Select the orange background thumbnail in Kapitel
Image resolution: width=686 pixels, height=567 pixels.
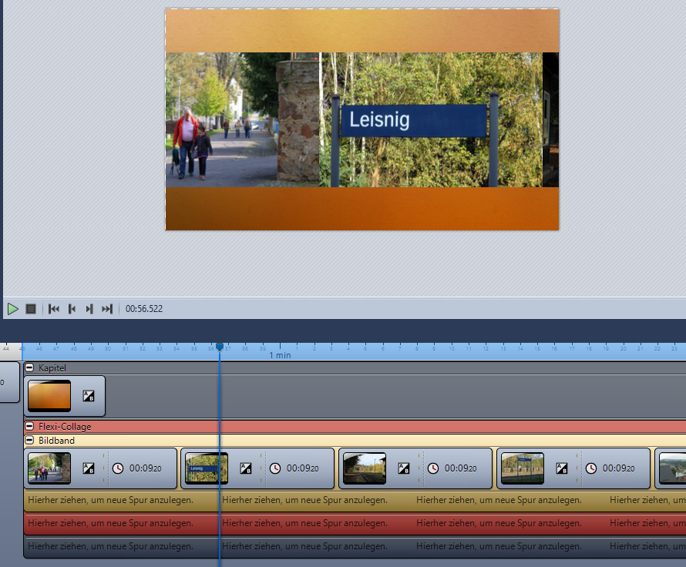click(x=49, y=396)
